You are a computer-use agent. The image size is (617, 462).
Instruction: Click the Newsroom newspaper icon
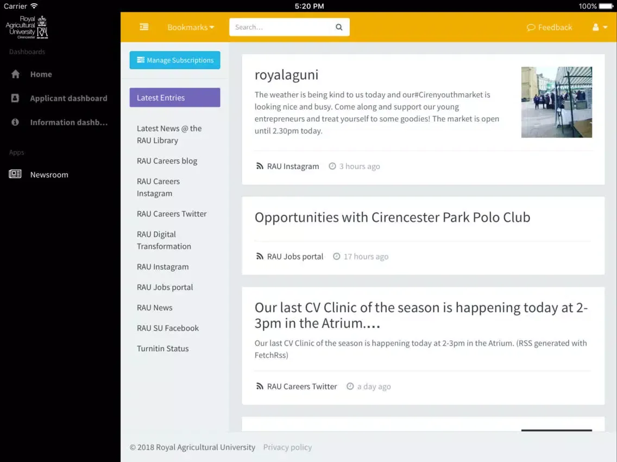15,174
